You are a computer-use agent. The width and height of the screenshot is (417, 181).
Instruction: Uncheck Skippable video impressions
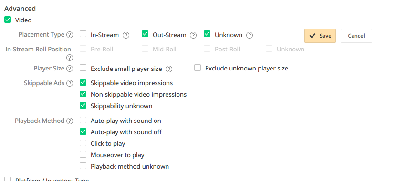[x=83, y=82]
